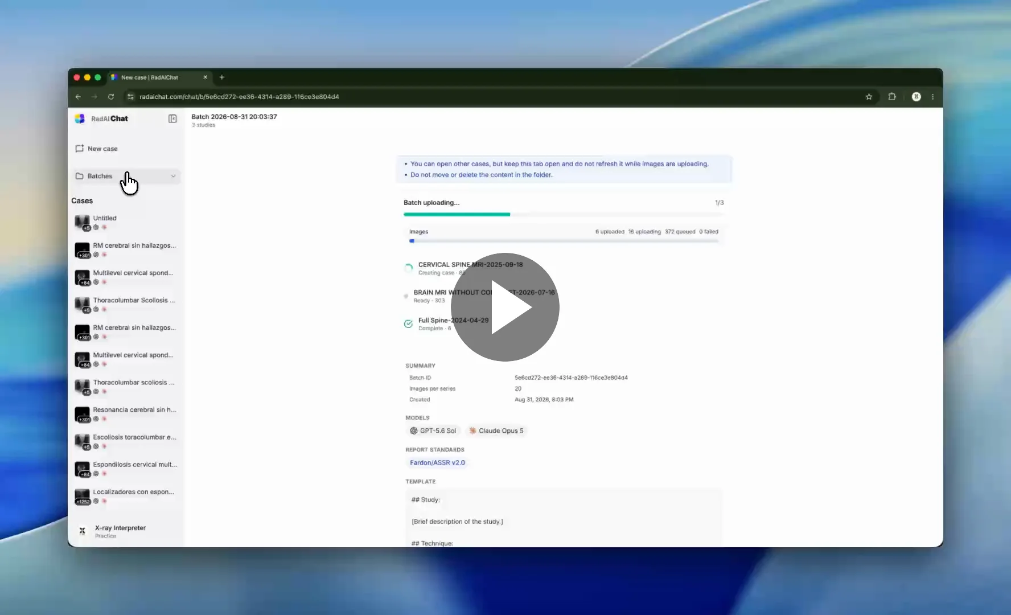Click the spinner icon beside CERVICAL SPINE study
Image resolution: width=1011 pixels, height=615 pixels.
click(x=408, y=268)
